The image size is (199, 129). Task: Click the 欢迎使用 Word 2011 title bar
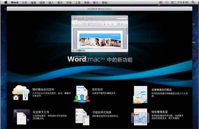point(100,9)
